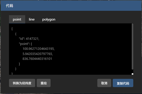
Task: Switch to the line tab
Action: point(32,19)
